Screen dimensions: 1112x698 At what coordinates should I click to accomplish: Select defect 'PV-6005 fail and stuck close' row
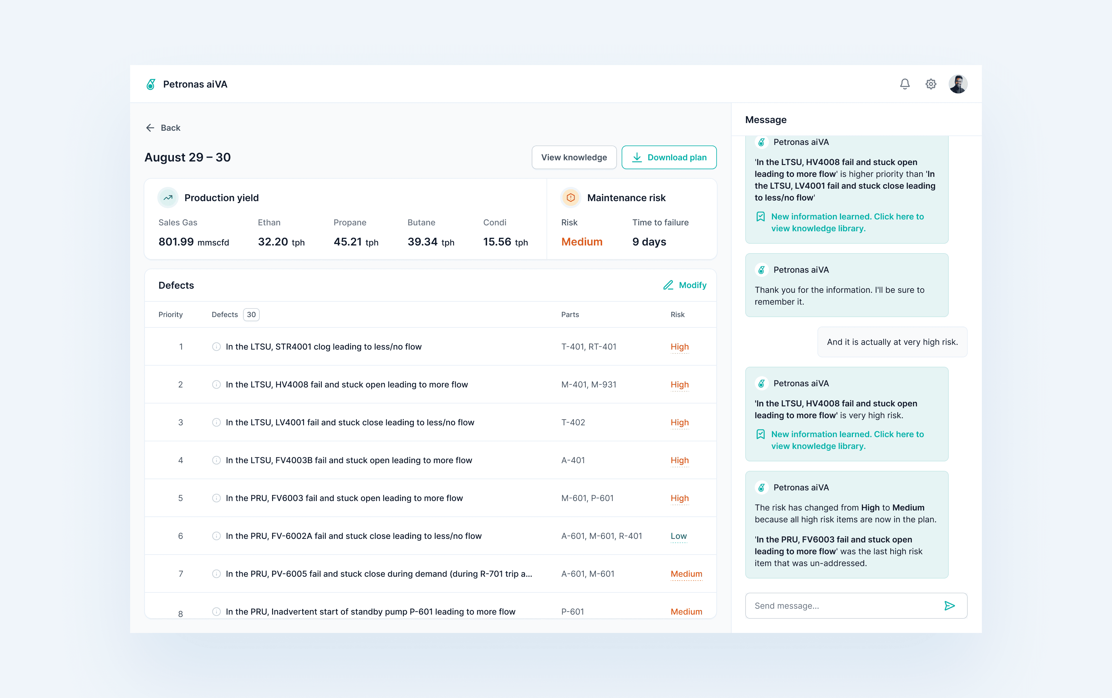click(430, 574)
